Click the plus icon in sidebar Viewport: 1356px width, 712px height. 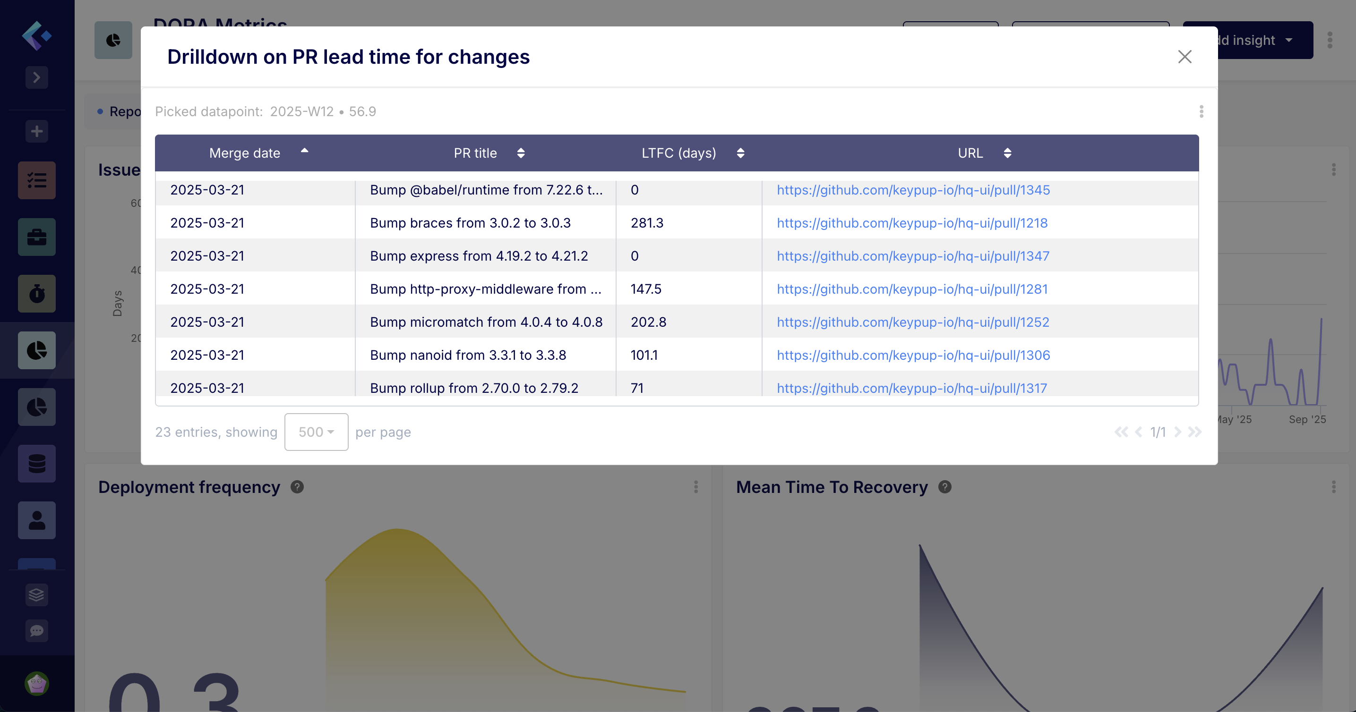tap(37, 131)
